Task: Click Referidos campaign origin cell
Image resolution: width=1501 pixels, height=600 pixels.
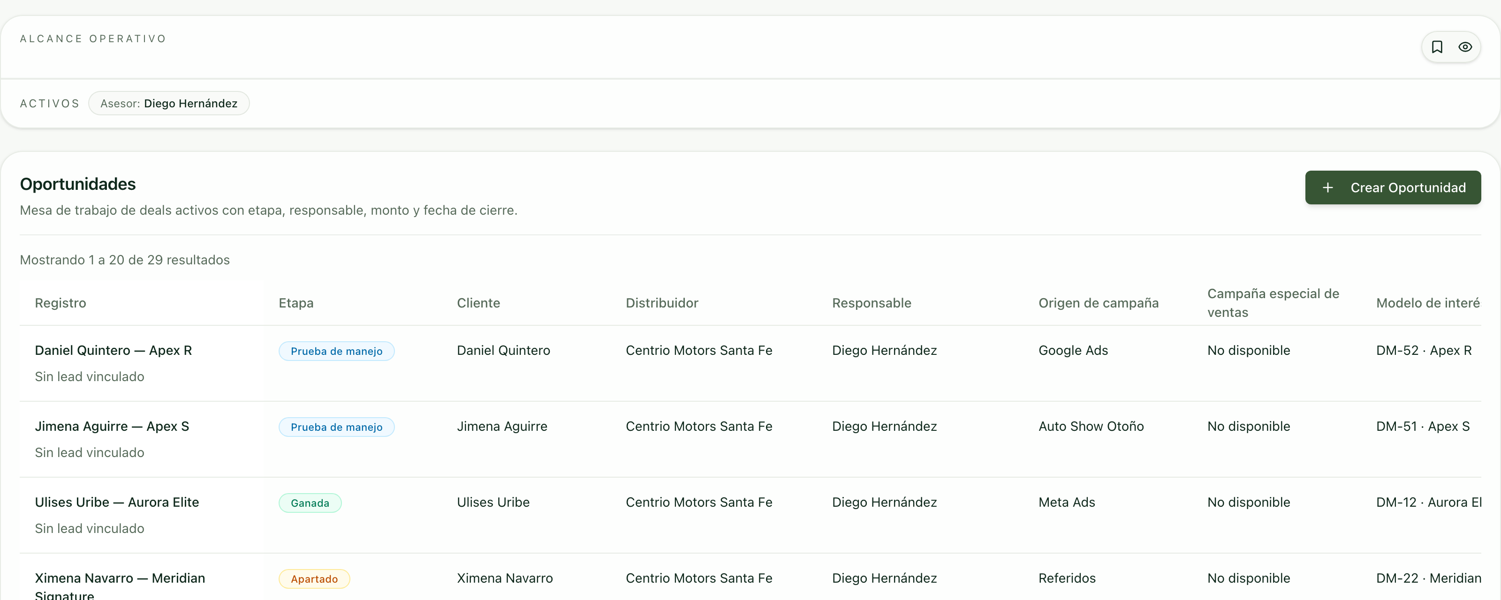Action: [1067, 578]
